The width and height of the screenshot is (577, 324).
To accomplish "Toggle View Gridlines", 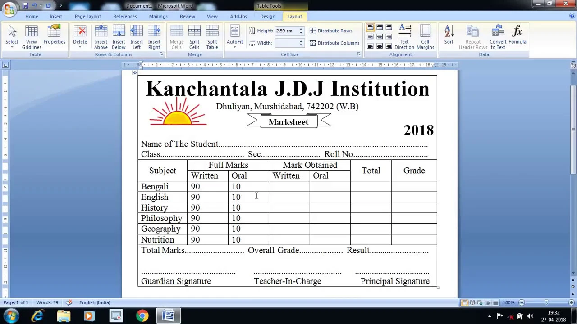I will pos(32,37).
